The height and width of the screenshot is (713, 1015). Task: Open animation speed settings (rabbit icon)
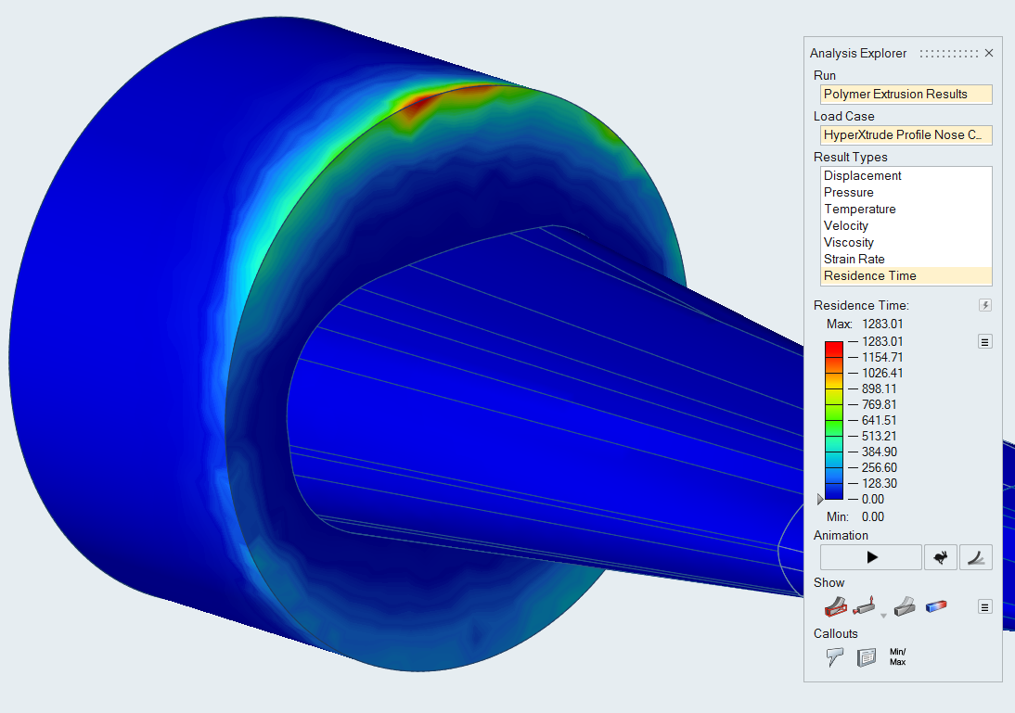point(940,557)
